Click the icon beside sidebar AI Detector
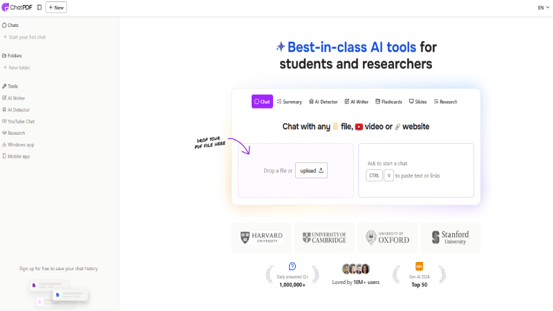Viewport: 553px width, 311px height. tap(4, 109)
